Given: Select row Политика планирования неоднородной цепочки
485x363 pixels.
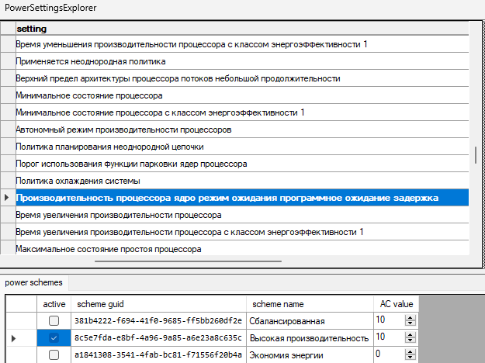Looking at the screenshot, I should click(x=242, y=147).
